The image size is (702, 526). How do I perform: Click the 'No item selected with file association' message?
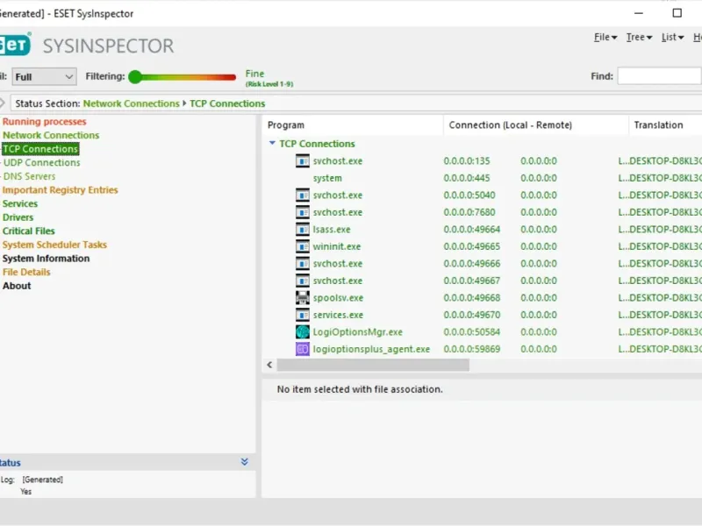(x=360, y=389)
